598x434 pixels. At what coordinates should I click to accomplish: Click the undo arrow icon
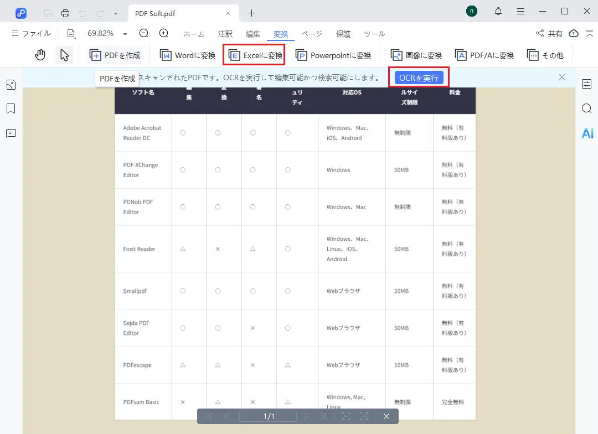click(83, 13)
